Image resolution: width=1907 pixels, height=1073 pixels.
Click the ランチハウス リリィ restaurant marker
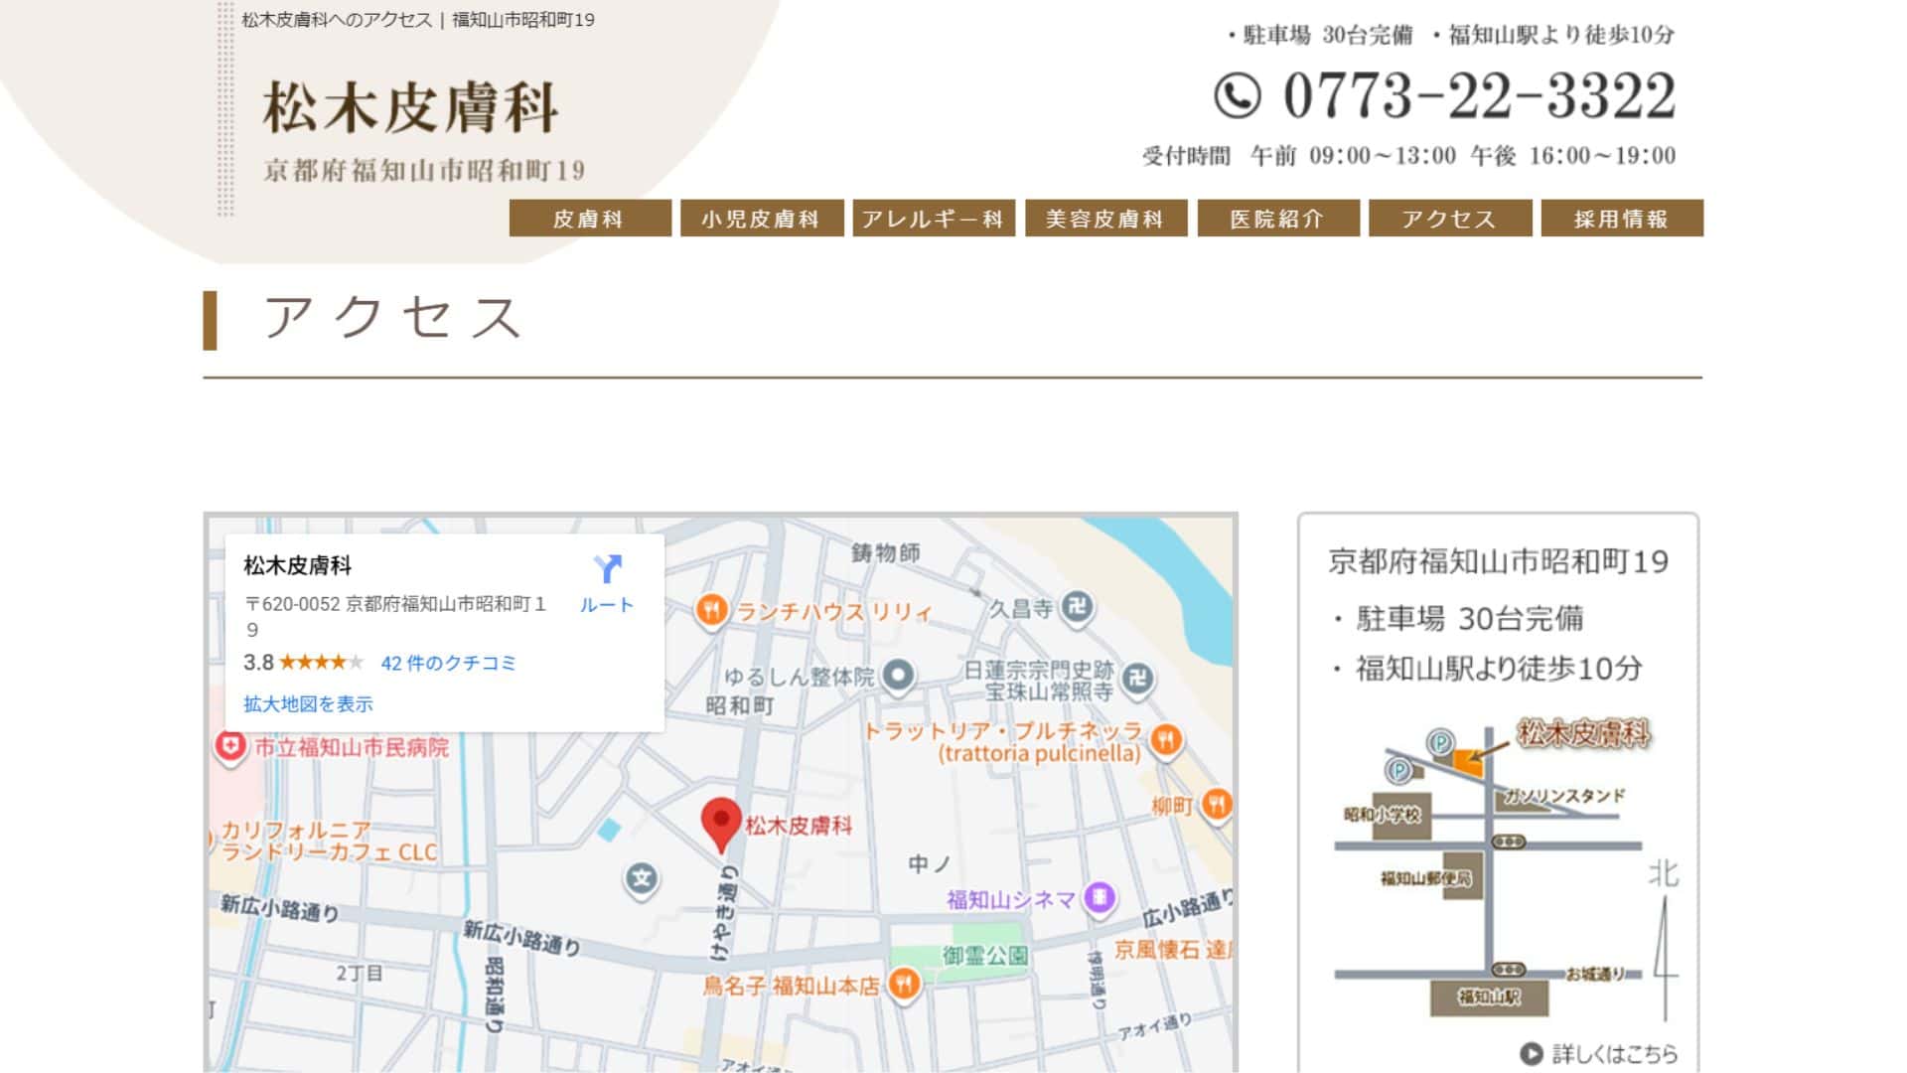coord(711,609)
